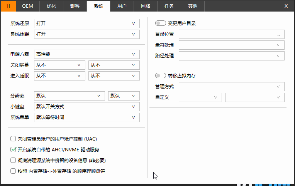The image size is (295, 186).
Task: Check 按照内置存储->外置存储的顺序理顺盘符
Action: [x=13, y=171]
